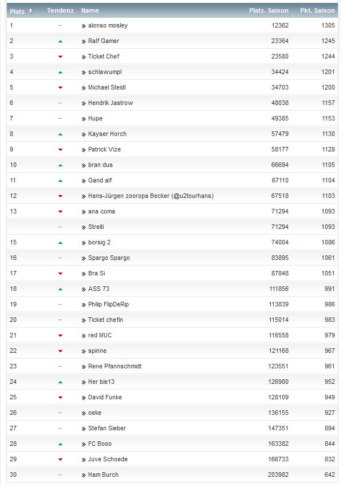Sort table by Name column header
The height and width of the screenshot is (486, 347).
coord(90,10)
